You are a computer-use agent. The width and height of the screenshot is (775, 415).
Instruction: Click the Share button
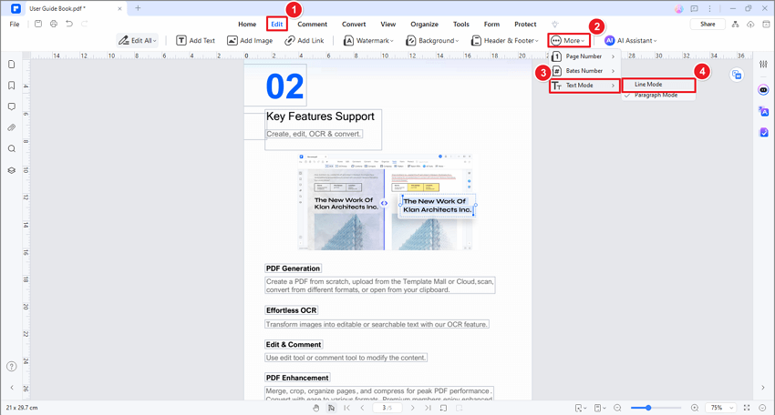point(708,25)
